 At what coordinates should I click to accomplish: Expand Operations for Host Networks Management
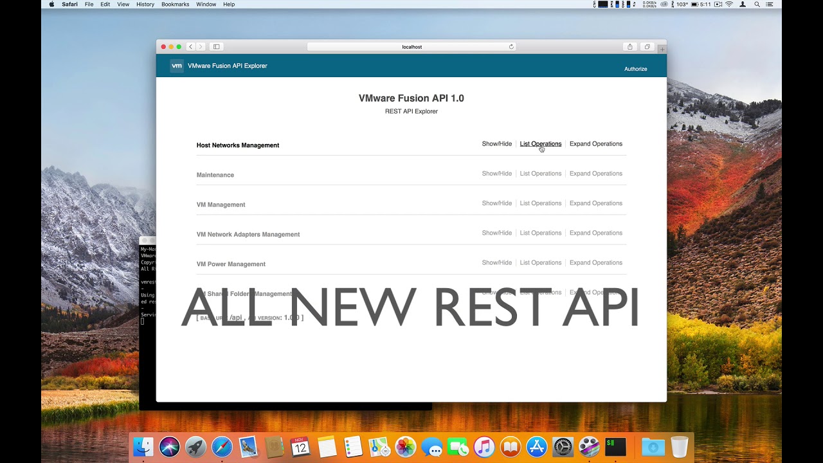coord(596,144)
